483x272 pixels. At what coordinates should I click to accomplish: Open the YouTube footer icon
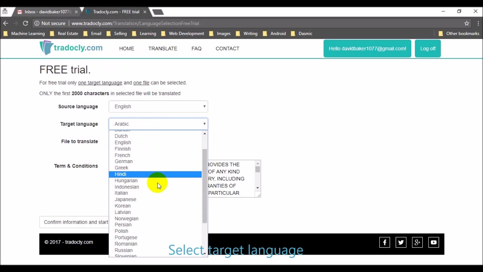[x=434, y=243]
